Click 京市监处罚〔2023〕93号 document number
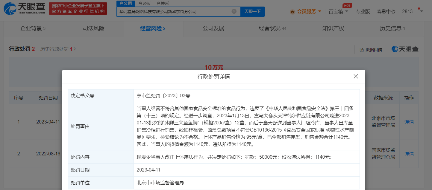This screenshot has width=432, height=190. click(x=163, y=96)
